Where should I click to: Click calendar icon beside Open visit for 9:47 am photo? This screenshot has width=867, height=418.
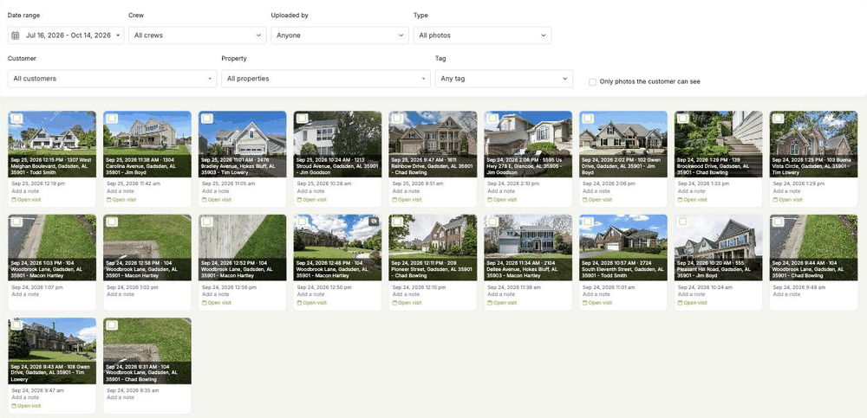pyautogui.click(x=14, y=406)
